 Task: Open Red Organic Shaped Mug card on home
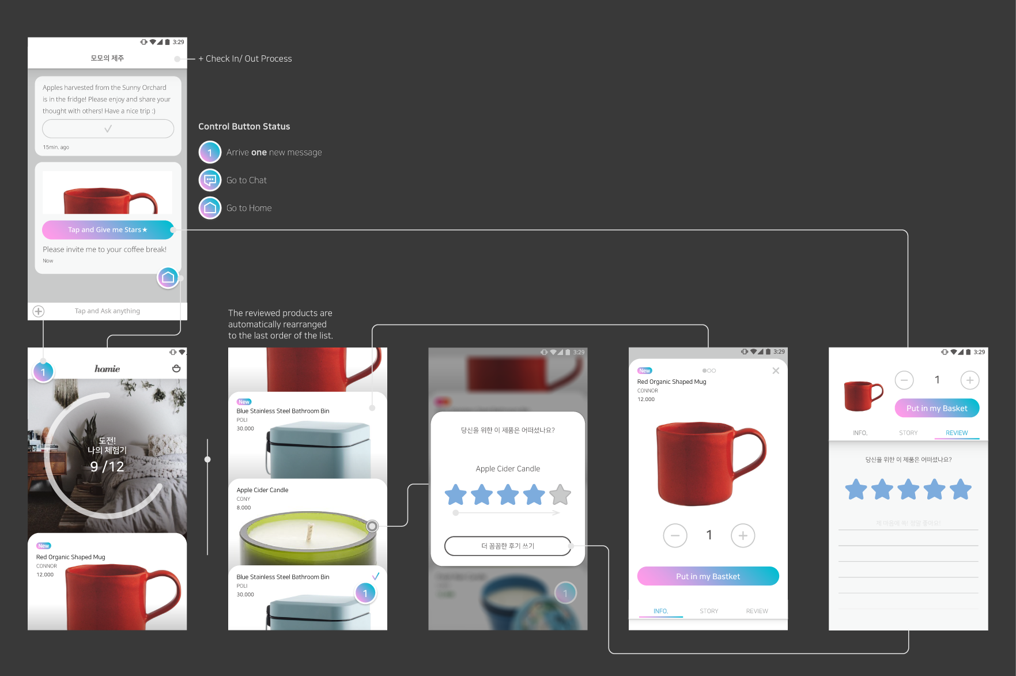[x=107, y=582]
